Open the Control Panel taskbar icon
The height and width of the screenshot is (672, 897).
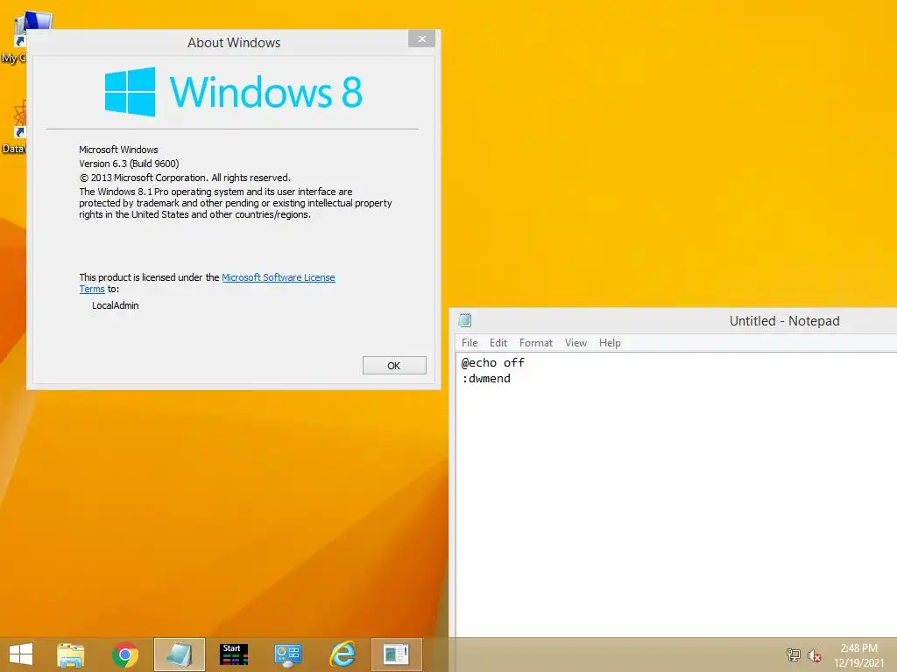[x=287, y=654]
